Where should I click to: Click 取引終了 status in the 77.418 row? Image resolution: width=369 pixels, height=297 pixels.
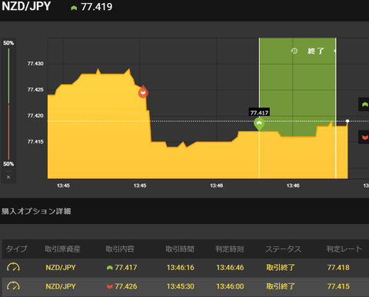tap(281, 268)
